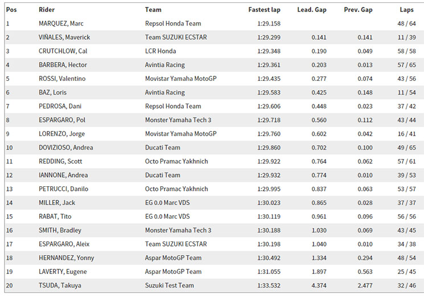Click PEDROSA, Dani rider name
This screenshot has width=424, height=299.
pos(60,107)
